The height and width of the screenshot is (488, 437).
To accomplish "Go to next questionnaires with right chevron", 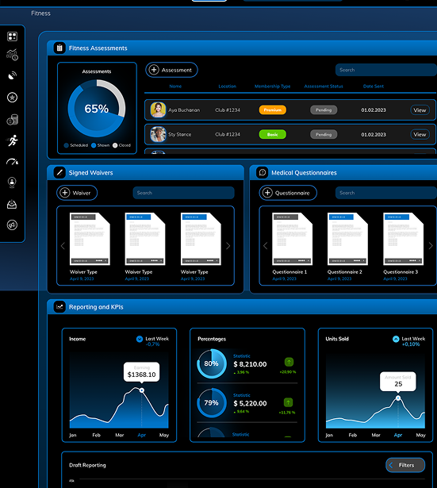I will [x=431, y=246].
